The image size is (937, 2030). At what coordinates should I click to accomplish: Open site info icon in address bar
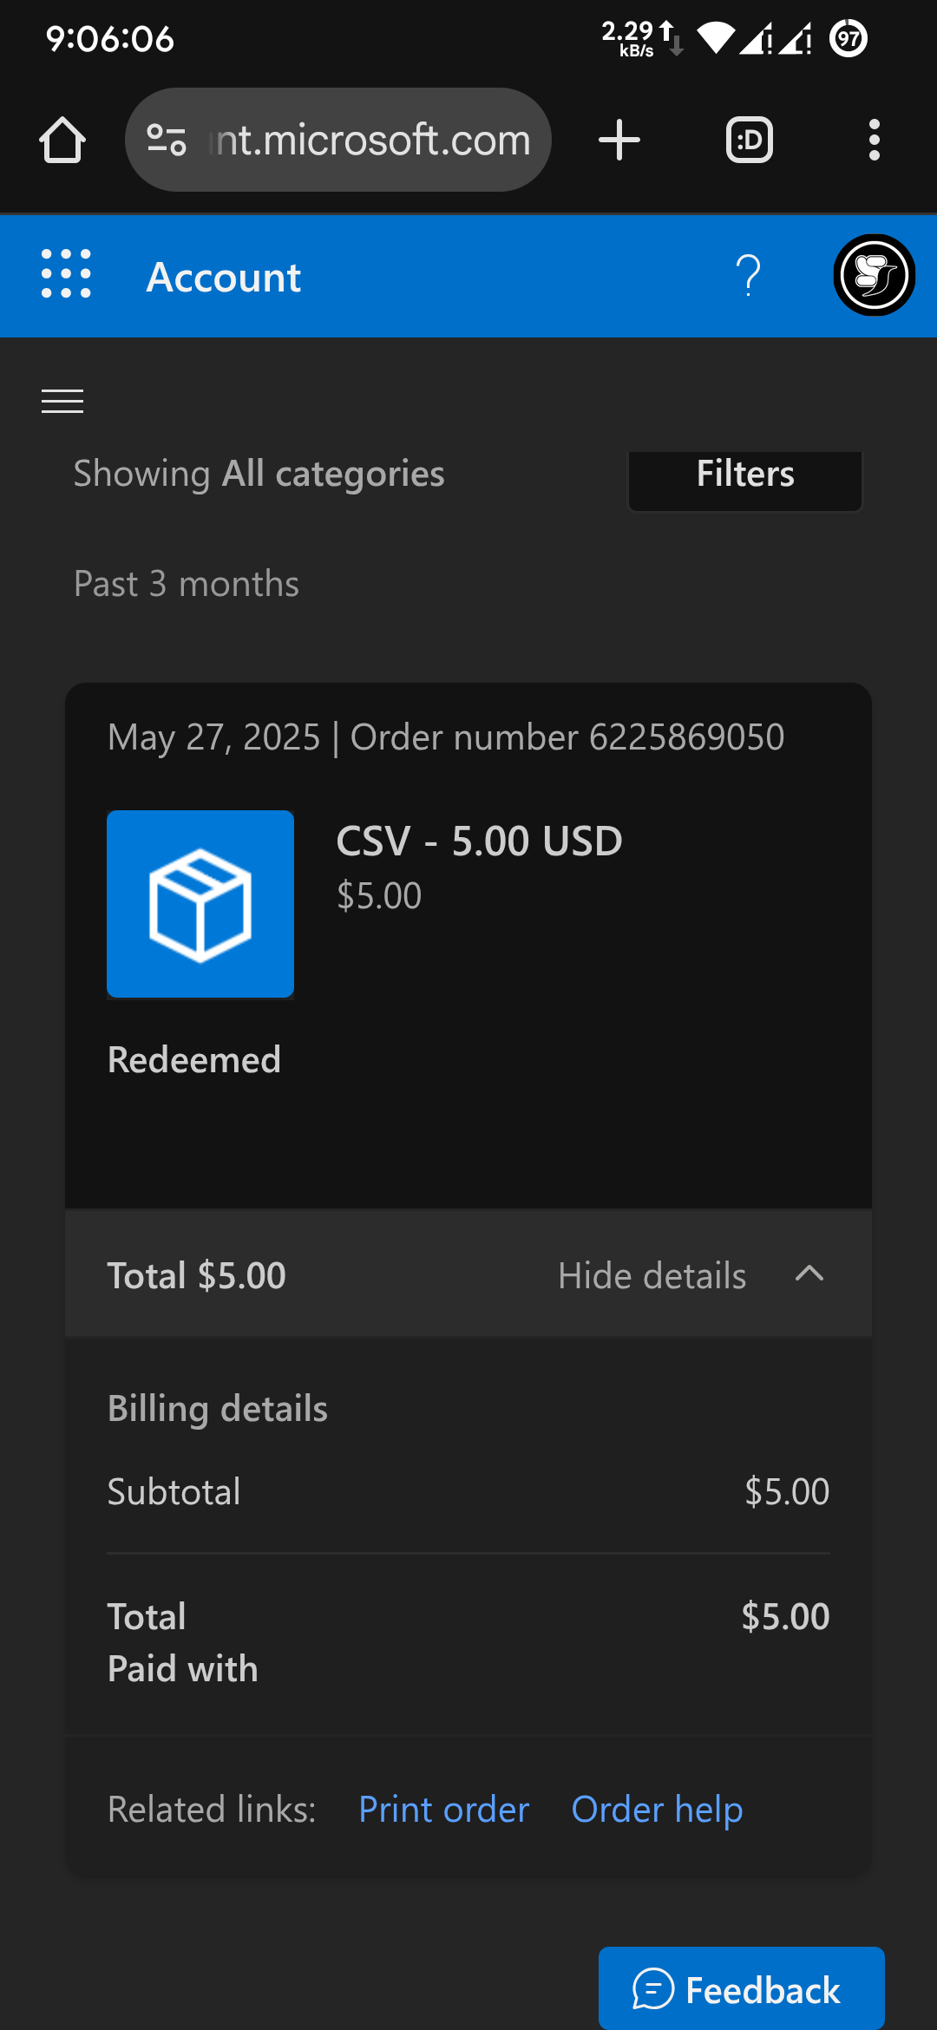166,140
